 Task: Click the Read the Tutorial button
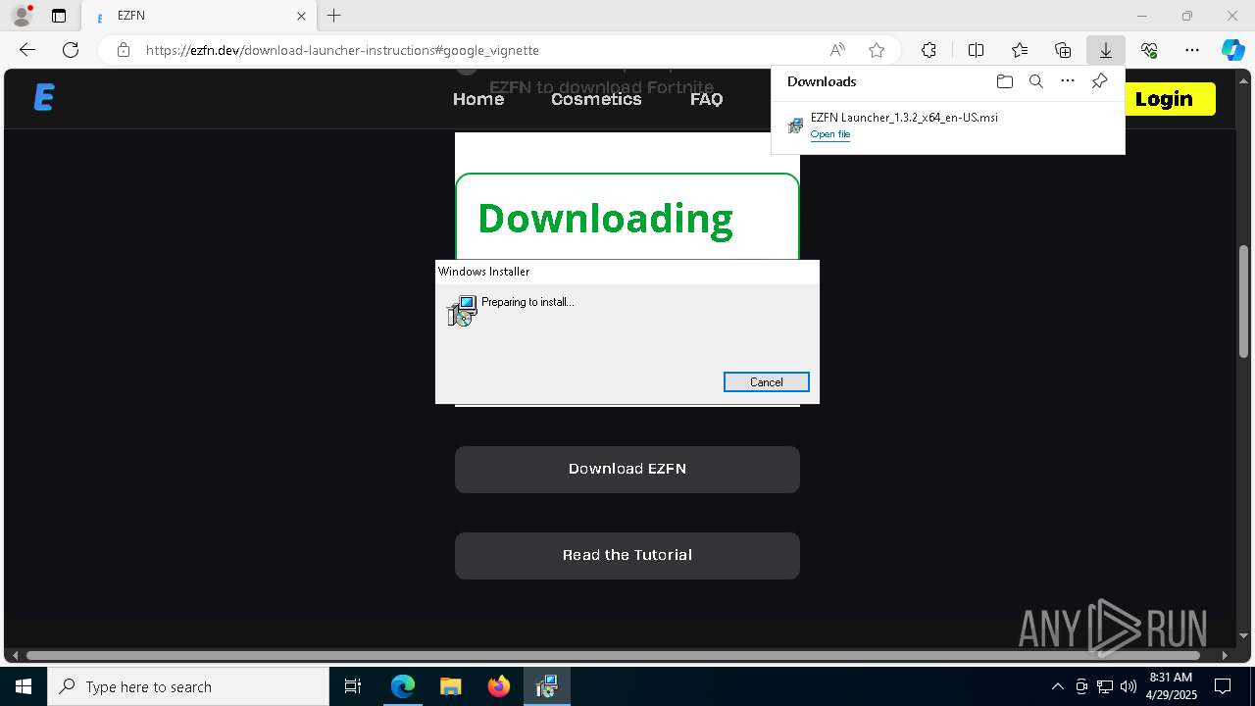(627, 555)
